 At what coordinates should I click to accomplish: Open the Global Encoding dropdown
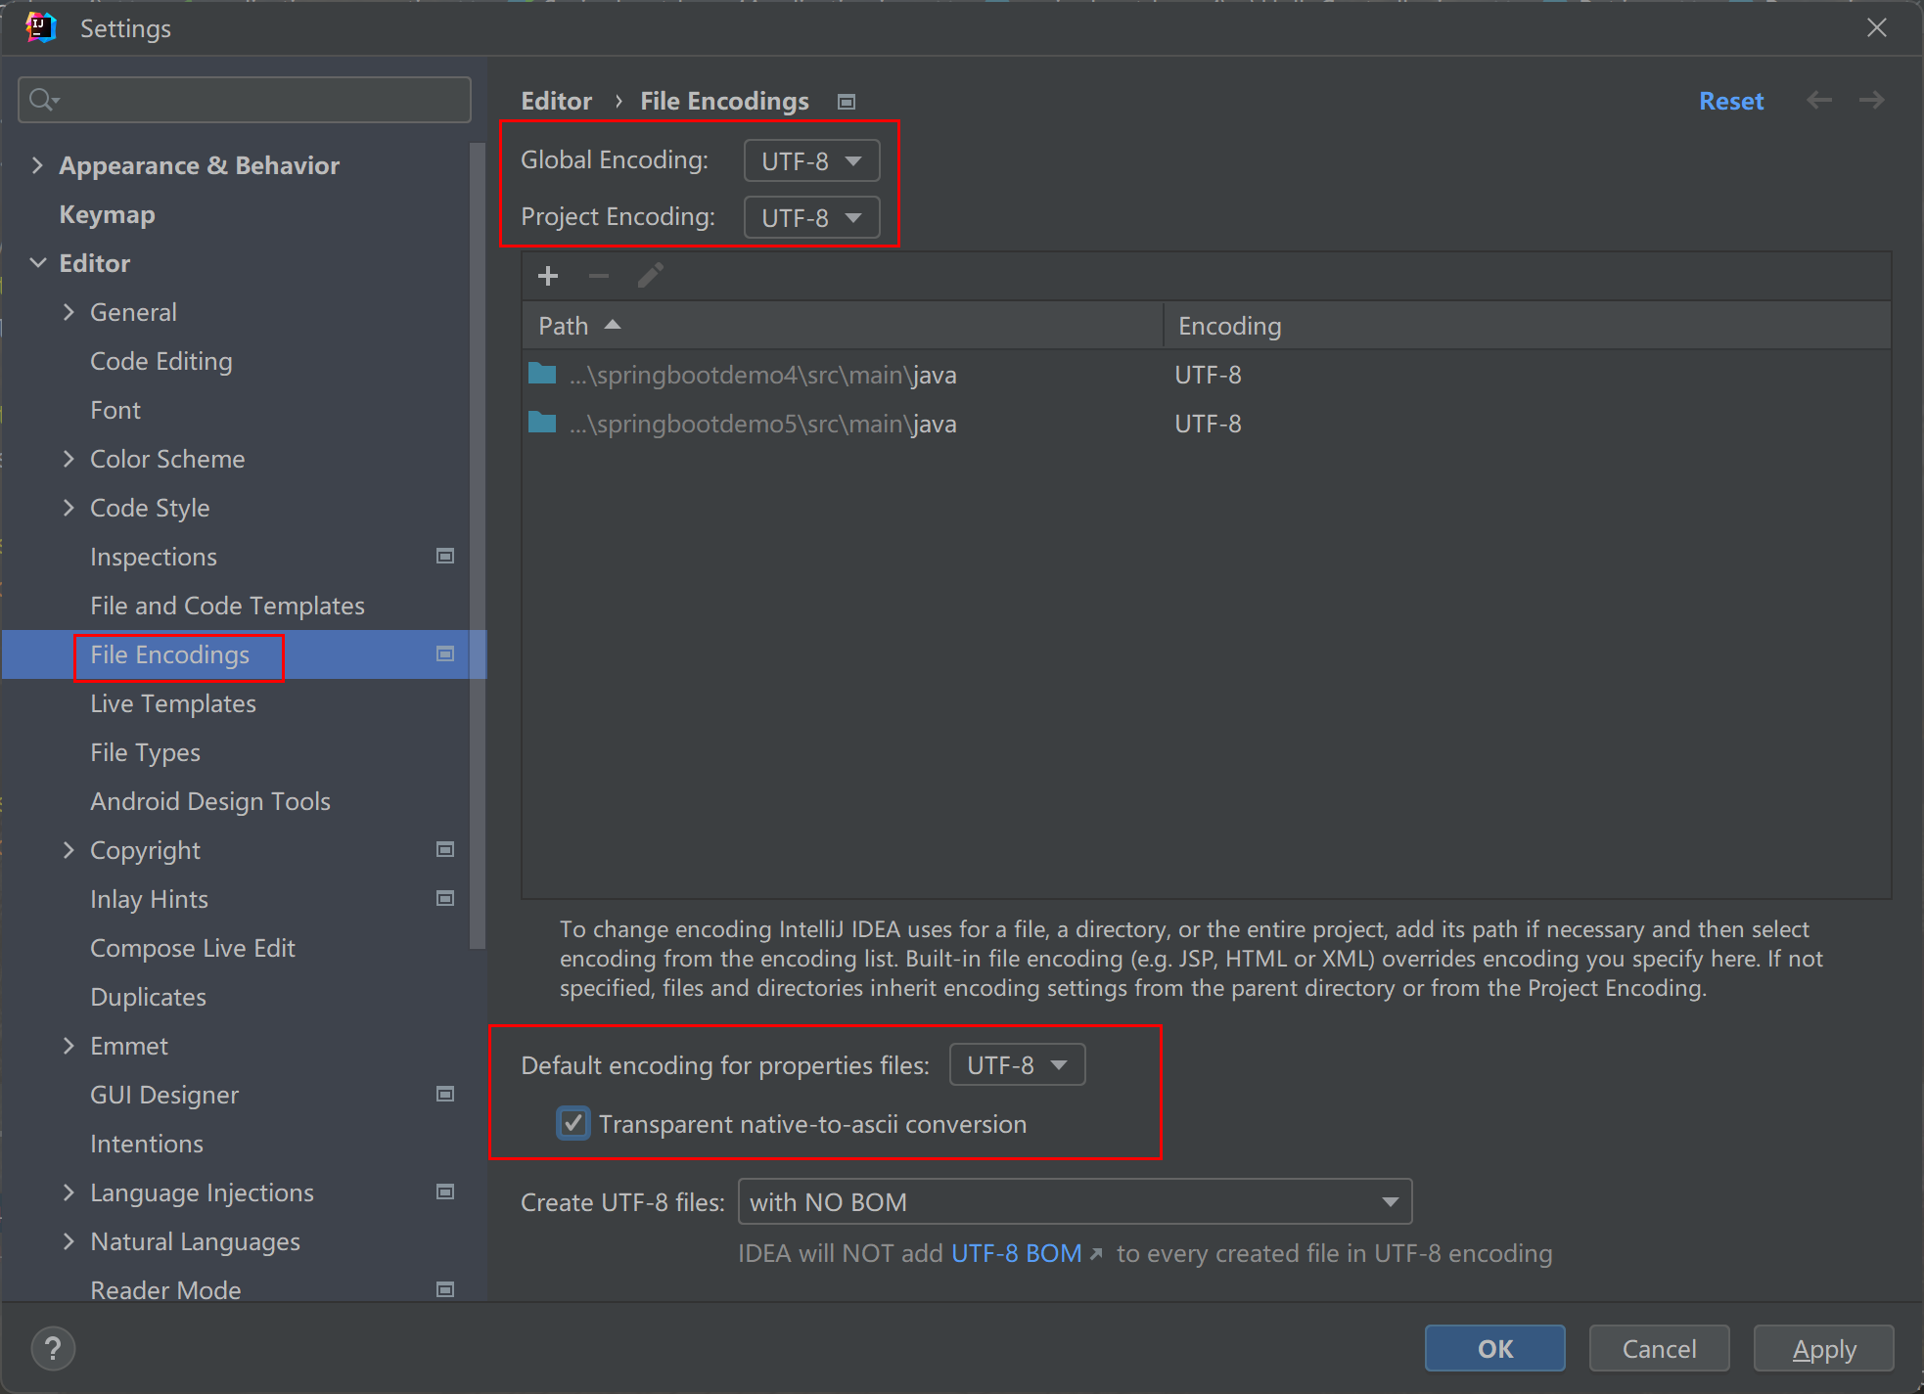(808, 161)
